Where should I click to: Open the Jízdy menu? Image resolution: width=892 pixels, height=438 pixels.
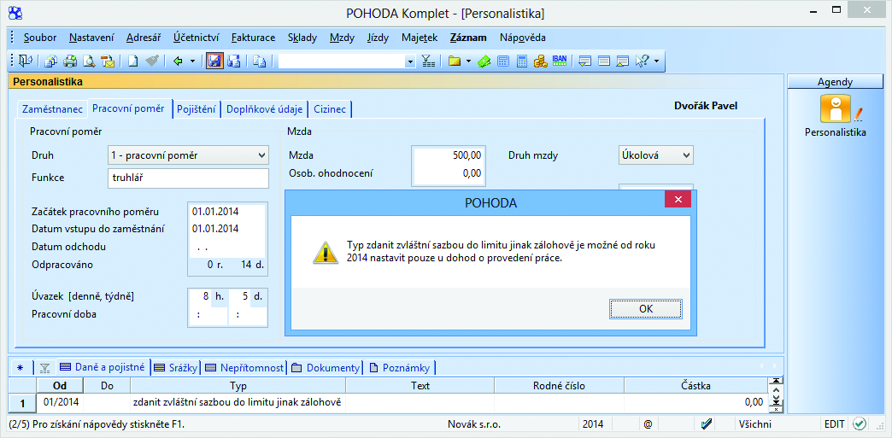tap(379, 38)
